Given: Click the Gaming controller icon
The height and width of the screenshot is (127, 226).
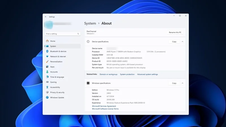Looking at the screenshot, I should click(47, 82).
